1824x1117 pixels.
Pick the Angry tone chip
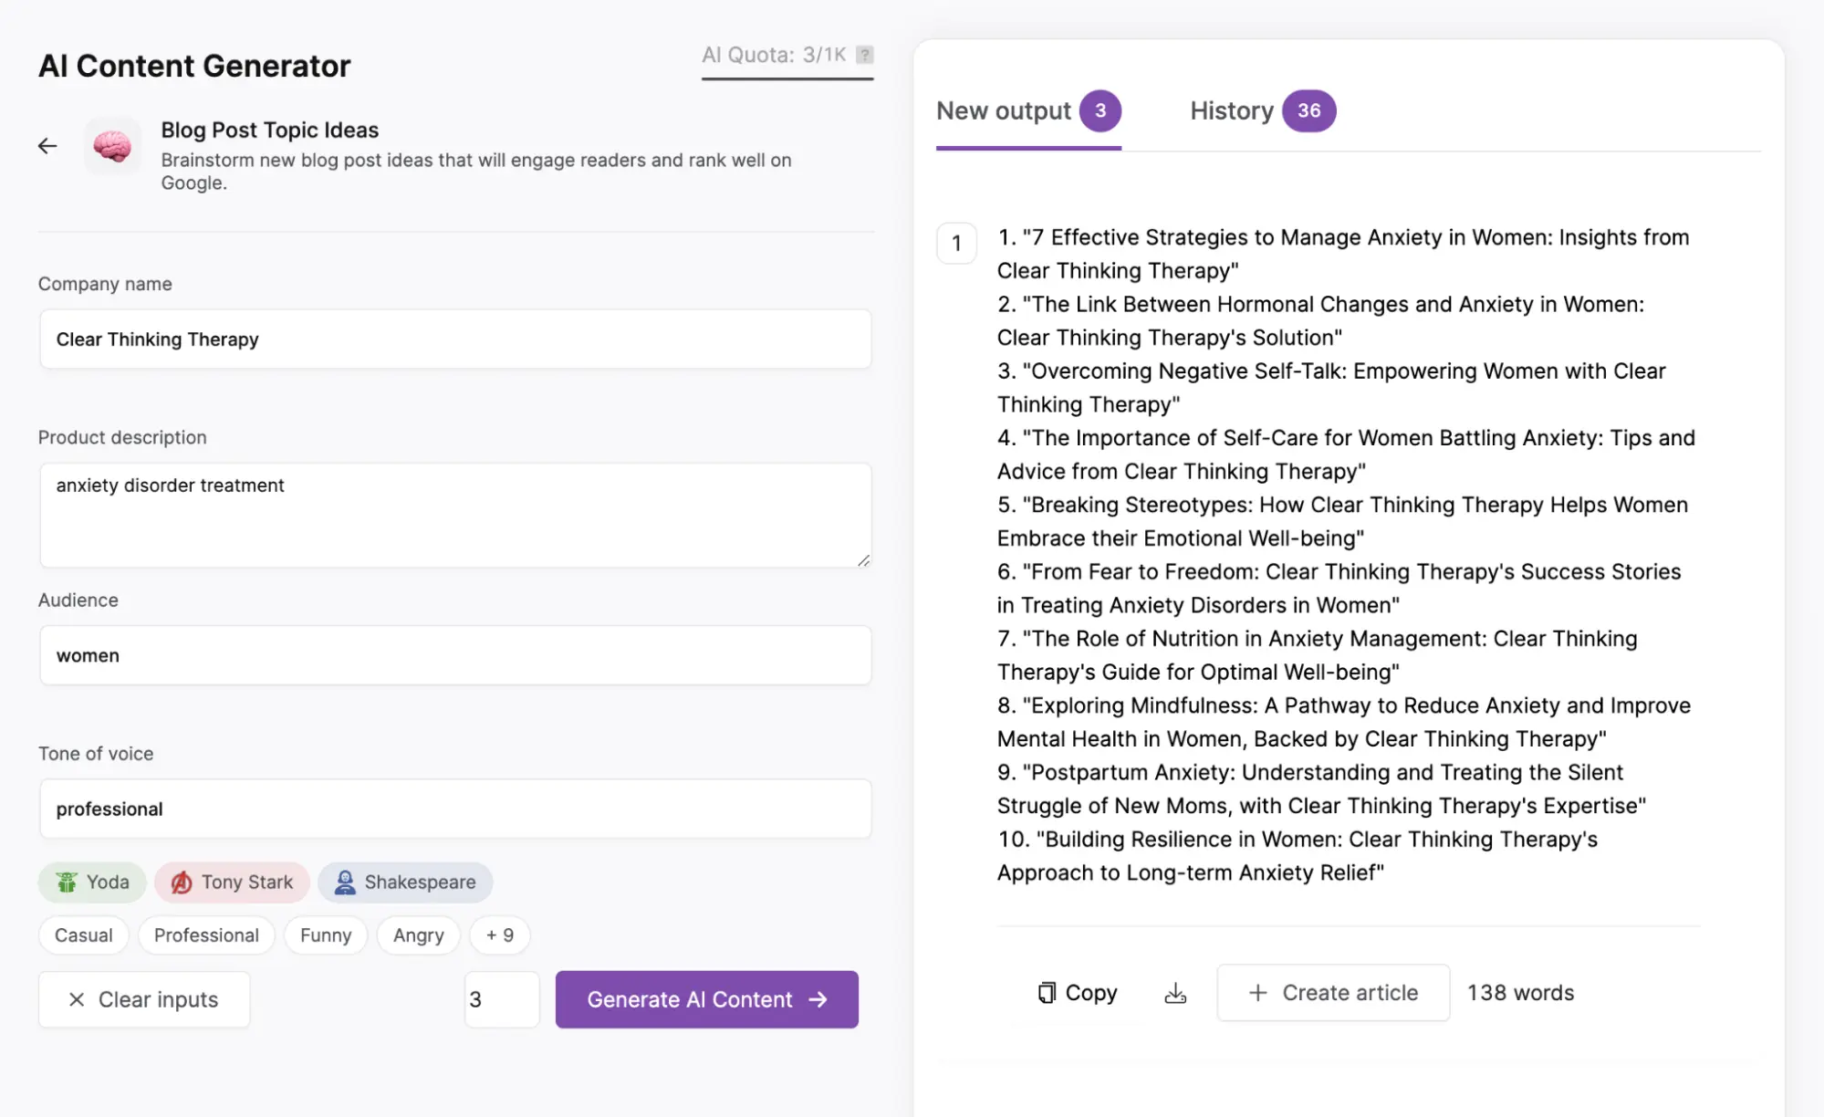point(418,935)
